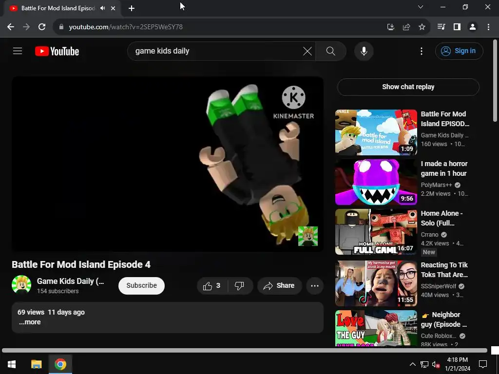Go forward in browser history
This screenshot has height=374, width=499.
(x=26, y=27)
